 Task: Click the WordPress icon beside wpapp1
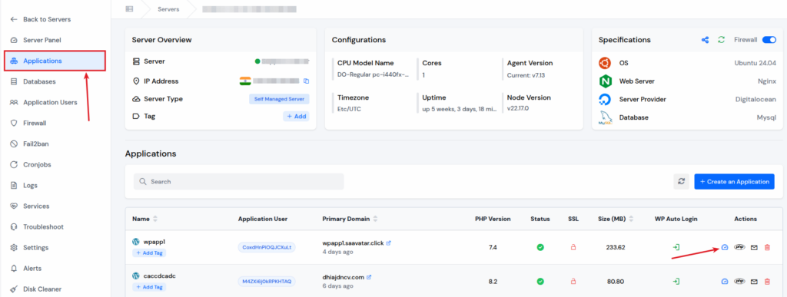coord(135,242)
